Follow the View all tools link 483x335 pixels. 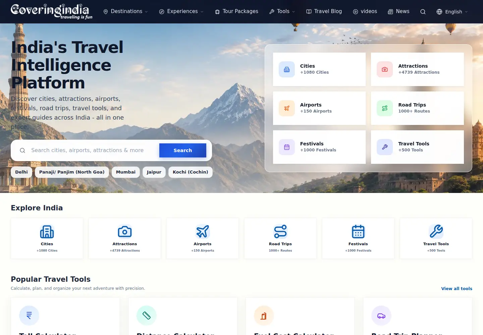pyautogui.click(x=457, y=288)
